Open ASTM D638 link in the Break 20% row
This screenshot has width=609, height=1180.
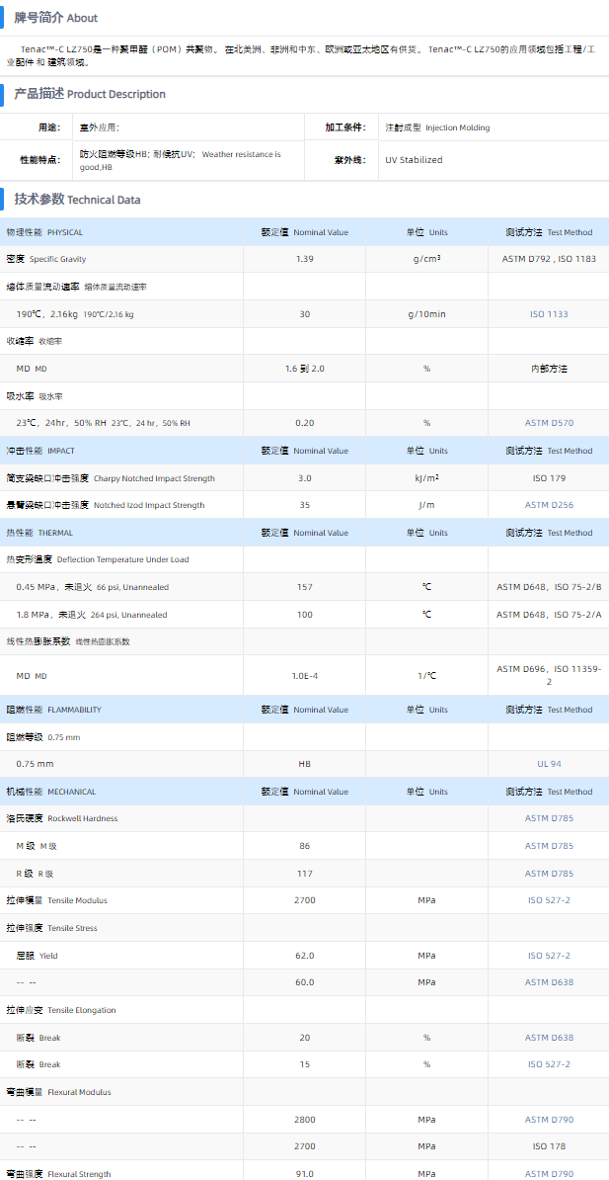click(x=549, y=1037)
